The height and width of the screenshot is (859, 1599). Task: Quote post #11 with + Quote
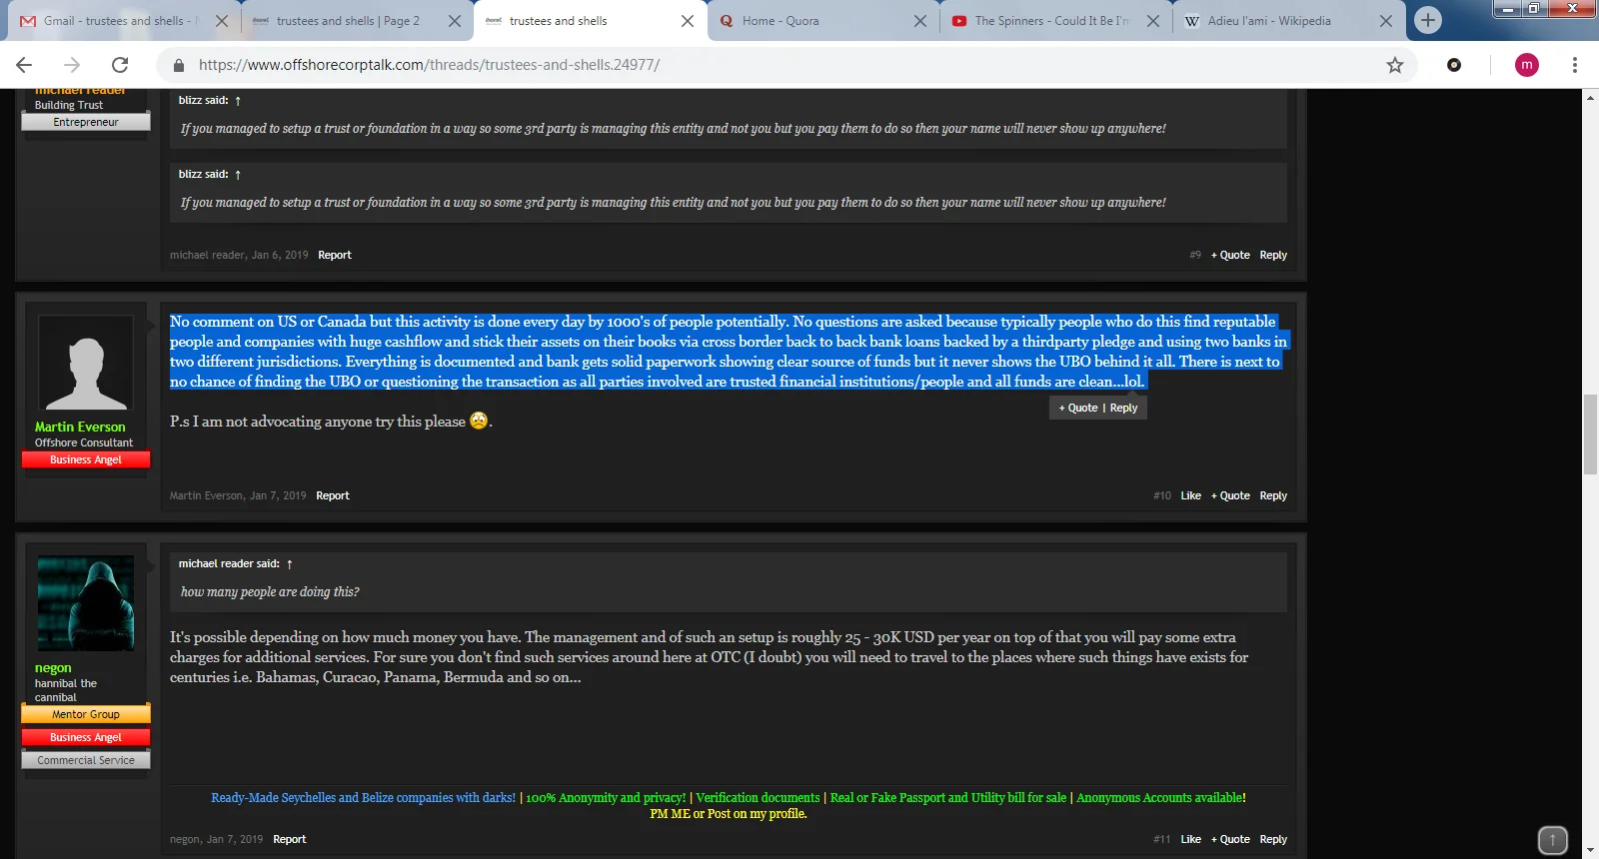(1230, 839)
